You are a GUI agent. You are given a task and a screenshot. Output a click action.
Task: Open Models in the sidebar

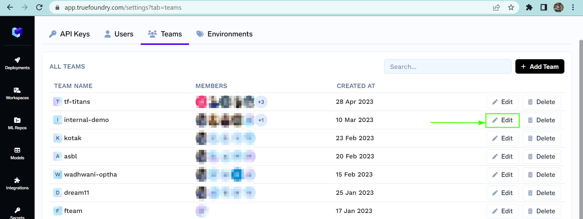click(17, 153)
